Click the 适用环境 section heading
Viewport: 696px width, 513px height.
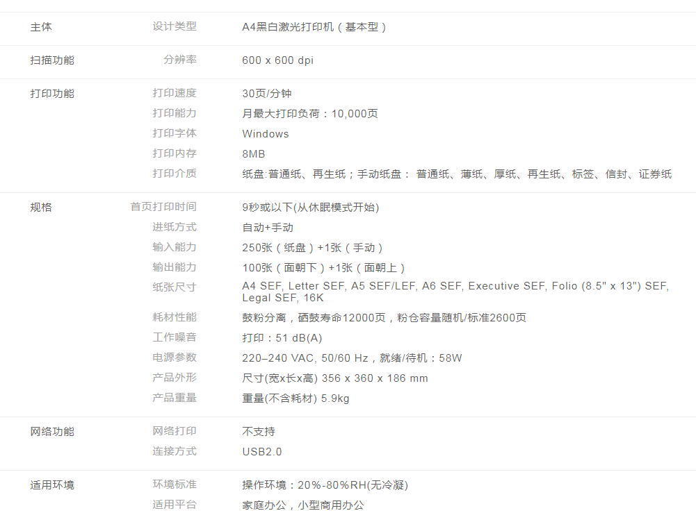coord(52,485)
